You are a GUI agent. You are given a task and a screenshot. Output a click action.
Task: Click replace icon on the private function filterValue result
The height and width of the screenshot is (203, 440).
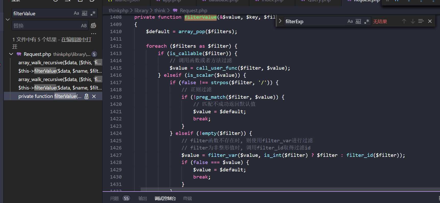(x=87, y=96)
